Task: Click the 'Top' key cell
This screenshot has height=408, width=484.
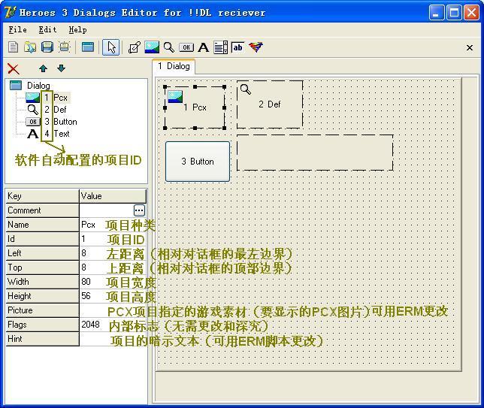Action: click(x=42, y=267)
